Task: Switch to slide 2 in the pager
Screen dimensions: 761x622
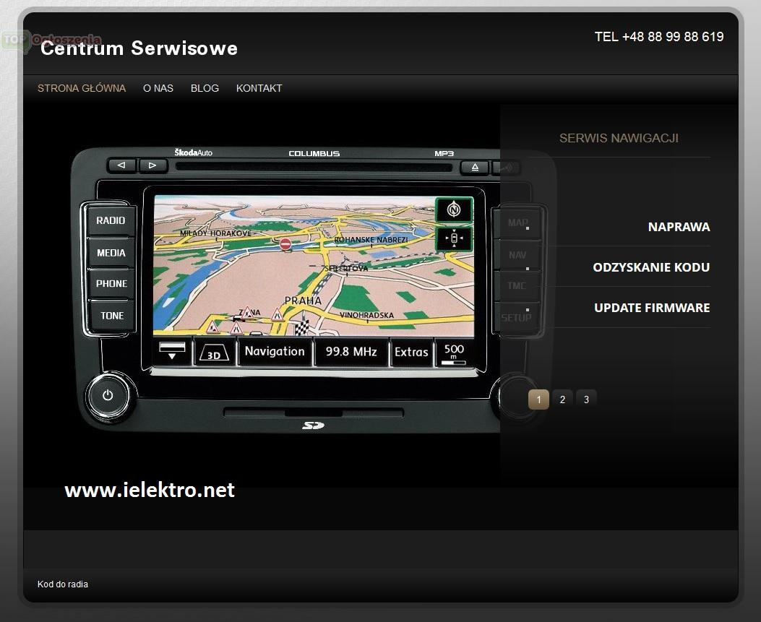Action: pyautogui.click(x=562, y=399)
